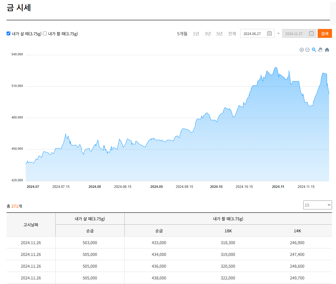Viewport: 336px width, 284px height.
Task: Select the 5년 period tab
Action: 219,34
